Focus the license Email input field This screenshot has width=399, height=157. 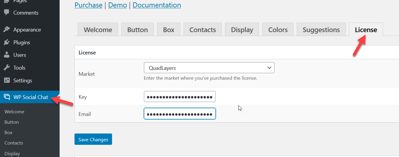[x=180, y=114]
